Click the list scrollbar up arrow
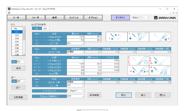Image resolution: width=184 pixels, height=111 pixels. 24,28
